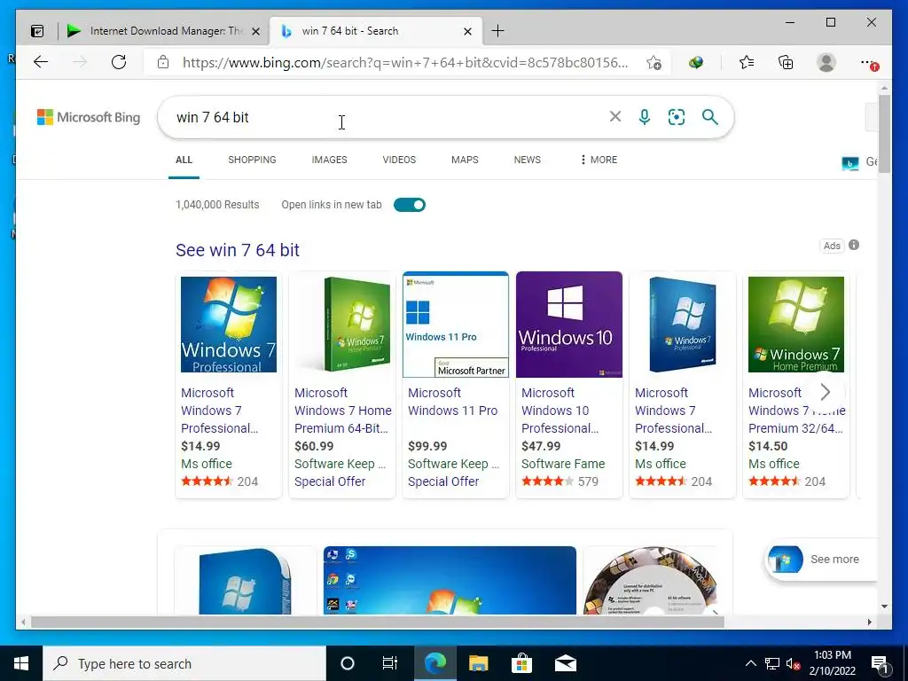Open the muted volume tray icon
This screenshot has width=908, height=681.
coord(794,663)
